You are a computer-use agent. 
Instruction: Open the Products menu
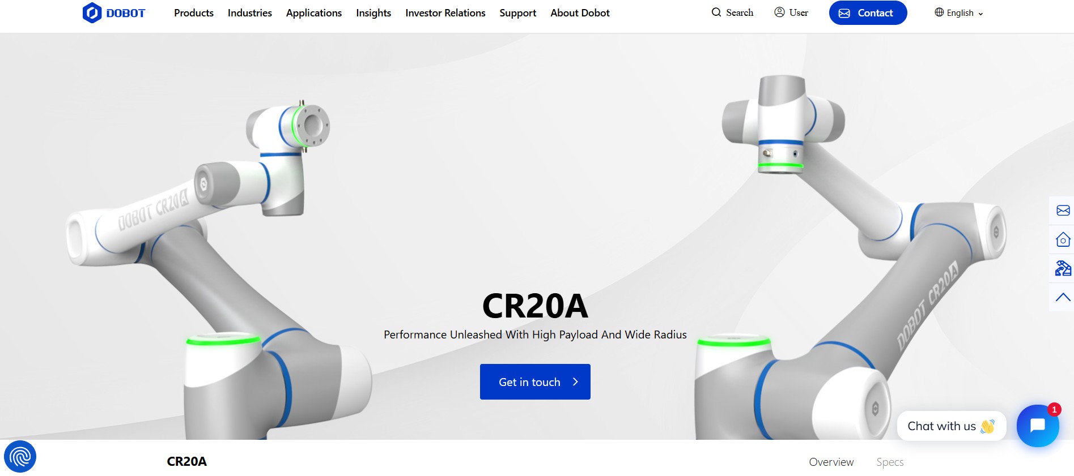(194, 12)
